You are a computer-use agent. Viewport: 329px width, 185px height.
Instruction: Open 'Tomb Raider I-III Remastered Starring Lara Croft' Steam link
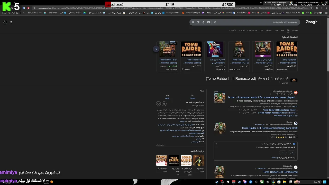click(x=269, y=128)
